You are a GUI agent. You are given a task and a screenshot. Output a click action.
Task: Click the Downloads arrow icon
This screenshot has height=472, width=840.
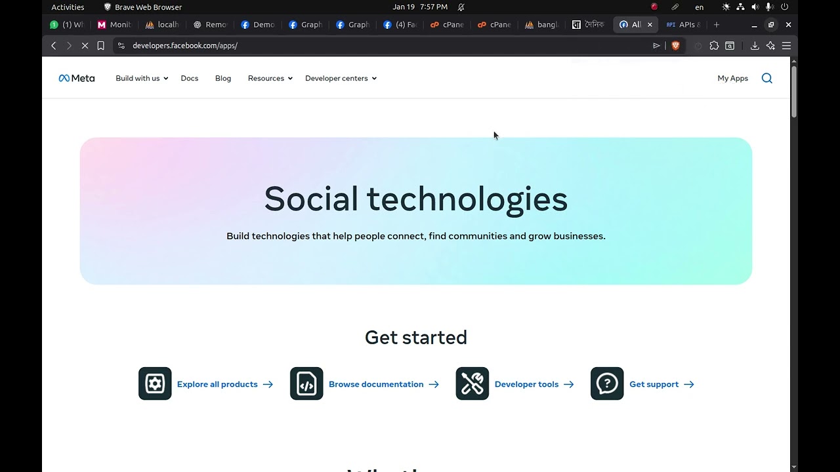[755, 45]
